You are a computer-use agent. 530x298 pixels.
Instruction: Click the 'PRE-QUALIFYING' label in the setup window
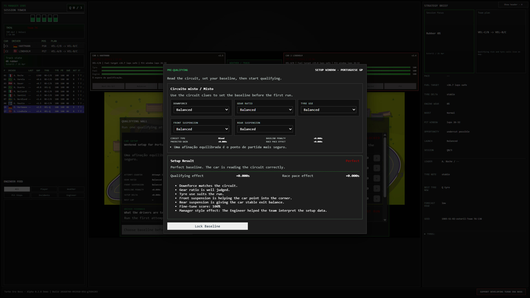177,70
